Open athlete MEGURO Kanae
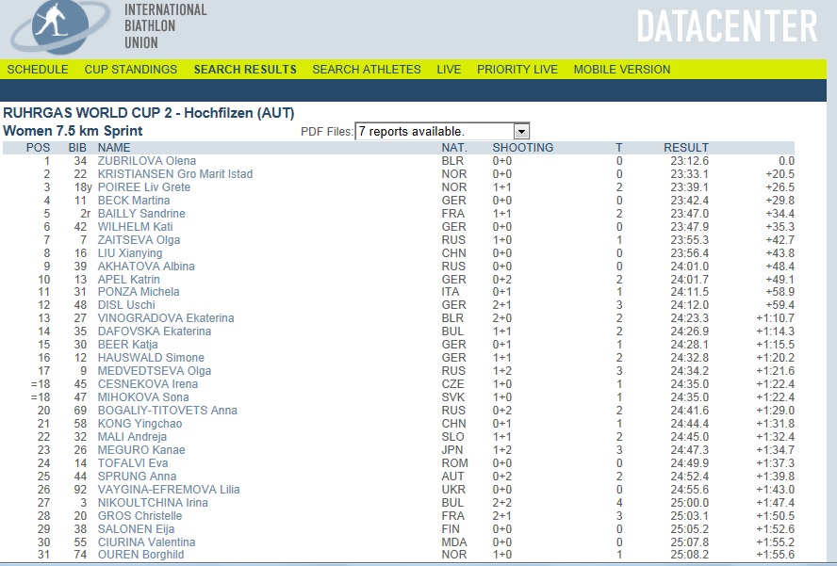The image size is (837, 566). click(x=141, y=450)
